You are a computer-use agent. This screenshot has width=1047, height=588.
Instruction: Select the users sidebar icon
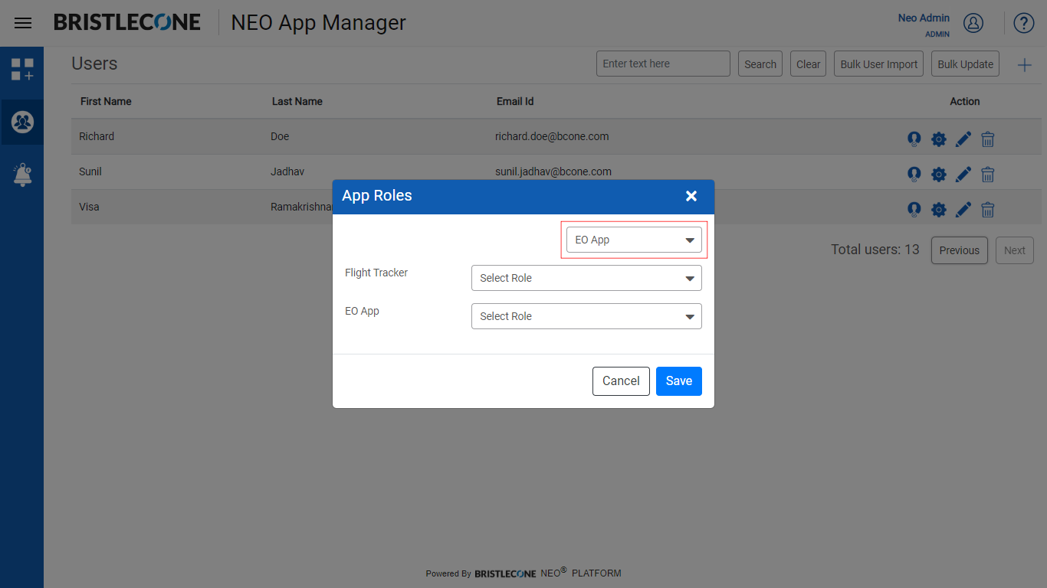22,122
